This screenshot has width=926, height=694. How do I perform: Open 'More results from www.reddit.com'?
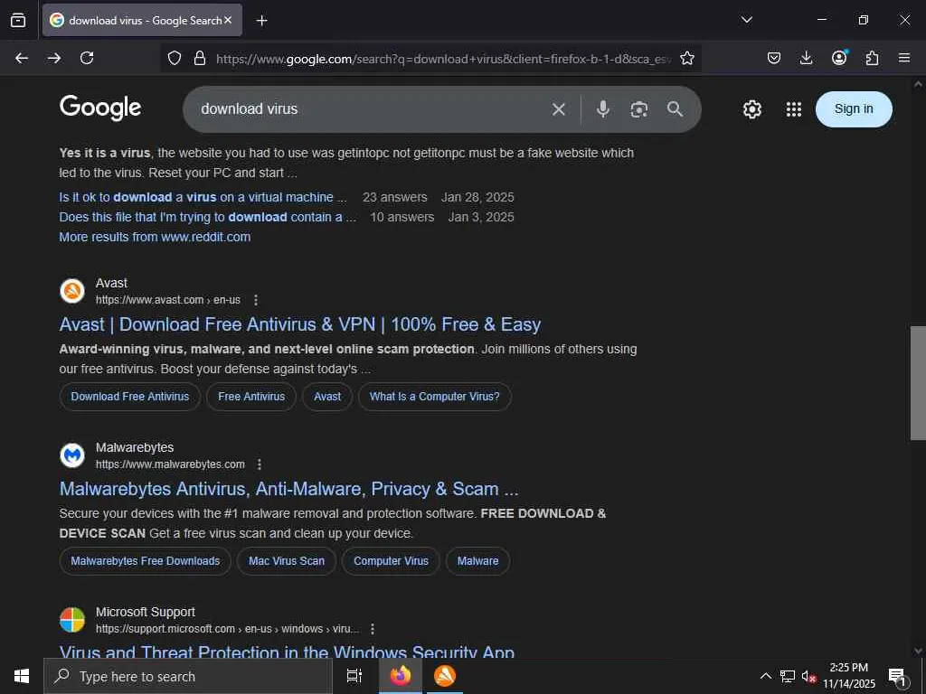(155, 237)
